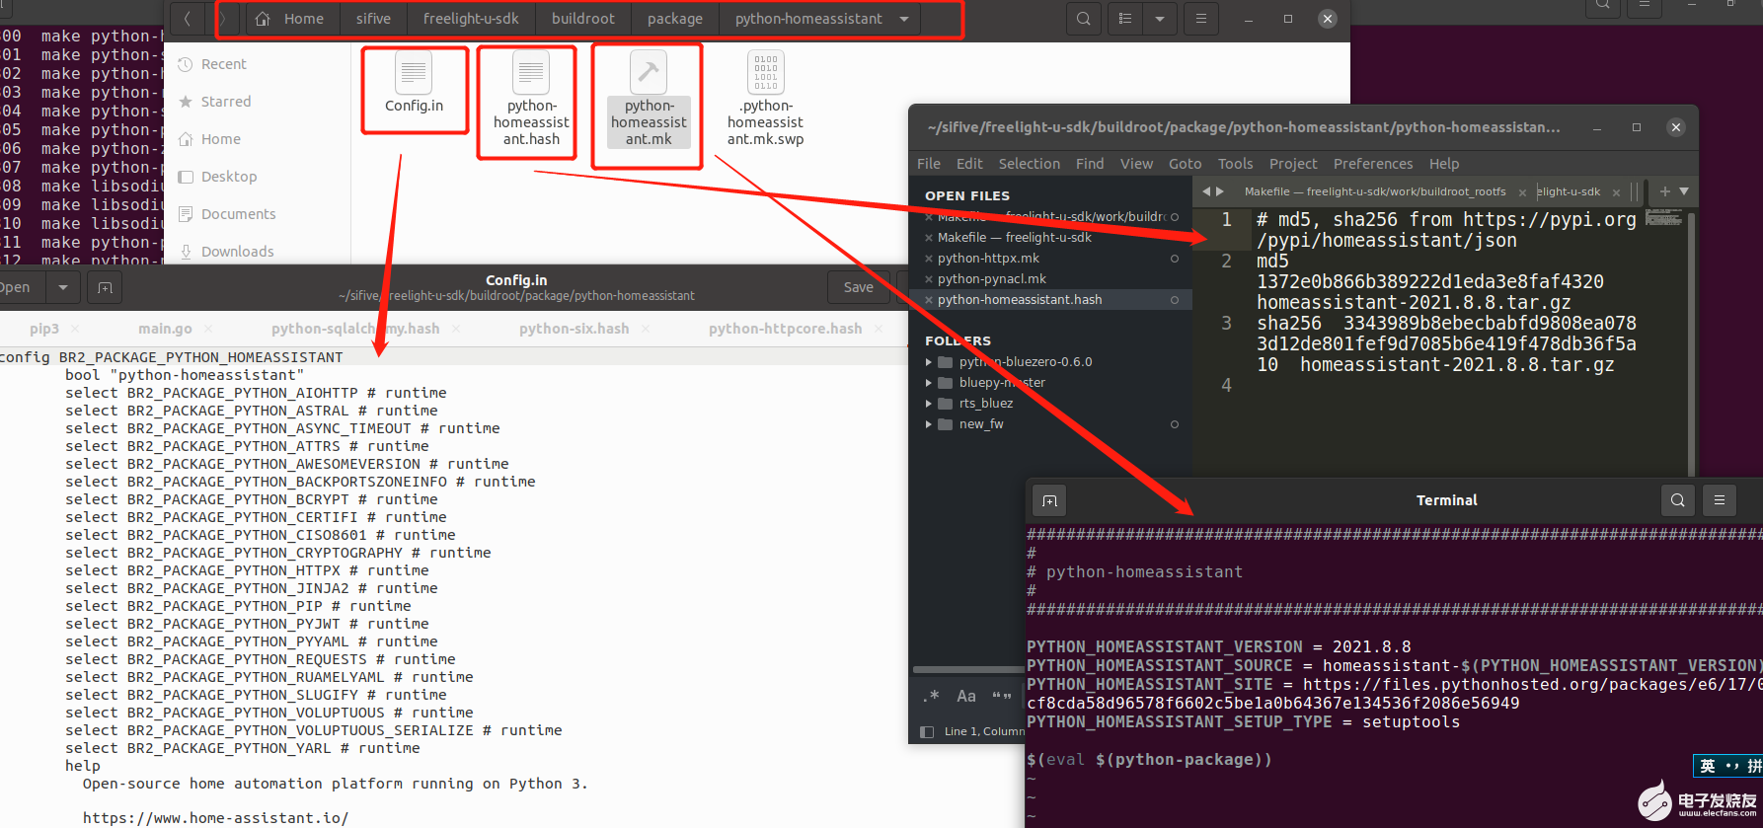
Task: Open view options dropdown in file manager
Action: click(x=1160, y=19)
